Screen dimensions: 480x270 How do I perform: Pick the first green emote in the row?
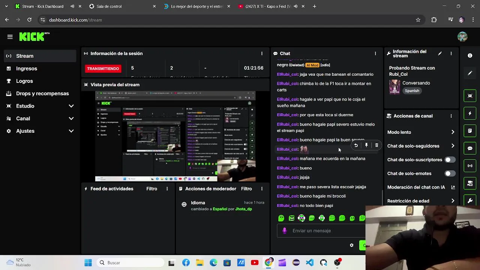(x=281, y=218)
